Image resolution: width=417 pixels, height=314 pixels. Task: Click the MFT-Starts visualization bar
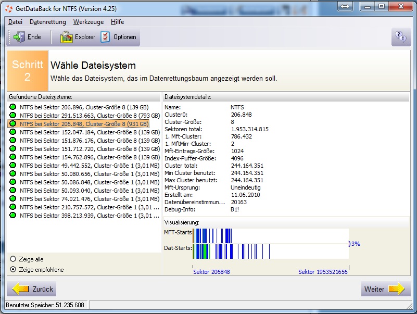point(271,236)
